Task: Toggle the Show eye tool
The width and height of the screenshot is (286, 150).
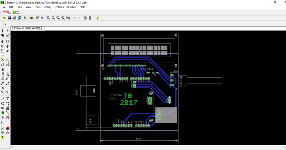Action: tap(8, 31)
